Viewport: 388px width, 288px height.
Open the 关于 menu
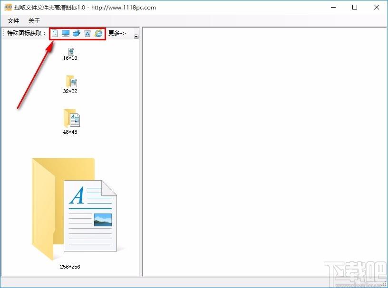(x=34, y=20)
